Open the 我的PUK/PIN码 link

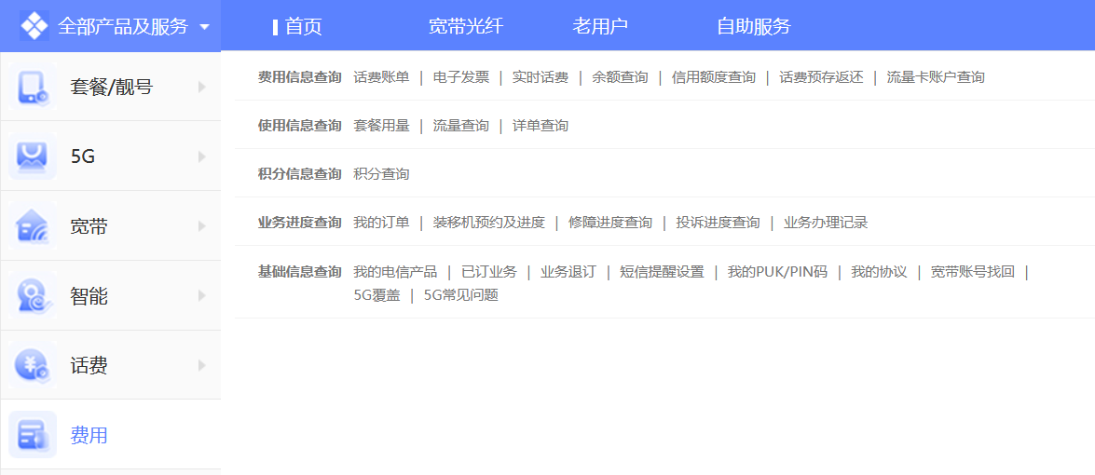[x=777, y=271]
